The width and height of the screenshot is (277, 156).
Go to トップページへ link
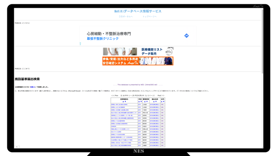click(149, 16)
